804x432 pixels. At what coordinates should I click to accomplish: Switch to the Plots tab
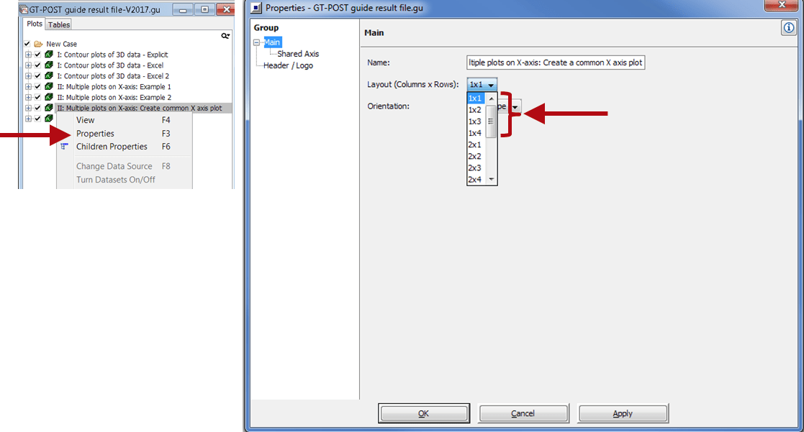tap(35, 24)
